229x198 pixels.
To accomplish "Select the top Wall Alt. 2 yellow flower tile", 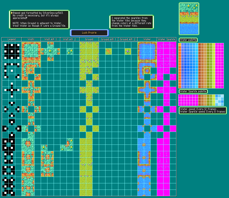I will coord(70,51).
